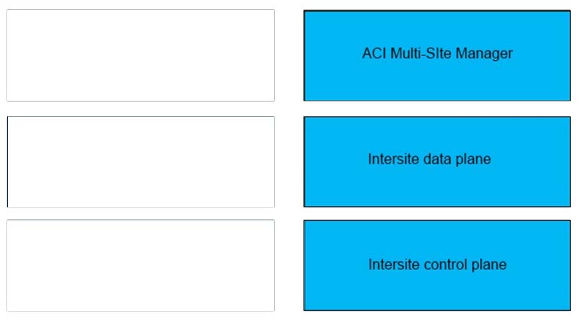Focus the blue tile mentioning control plane
The height and width of the screenshot is (329, 583).
[437, 265]
